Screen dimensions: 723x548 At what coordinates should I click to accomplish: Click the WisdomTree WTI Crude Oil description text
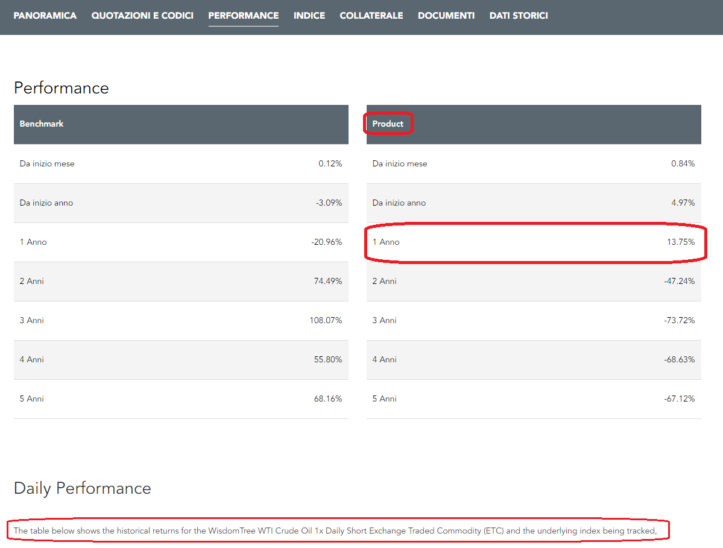tap(335, 531)
